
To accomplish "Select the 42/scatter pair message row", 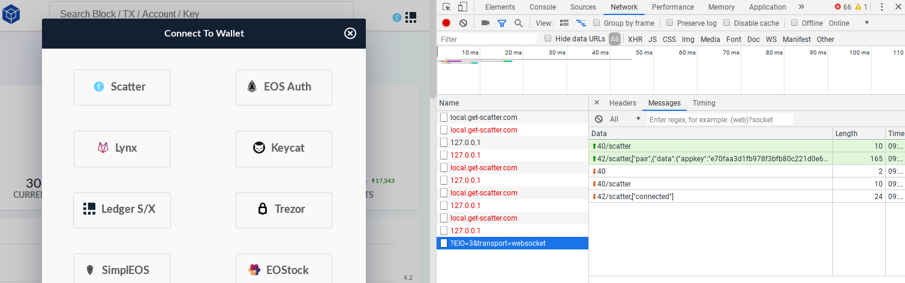I will (x=747, y=159).
